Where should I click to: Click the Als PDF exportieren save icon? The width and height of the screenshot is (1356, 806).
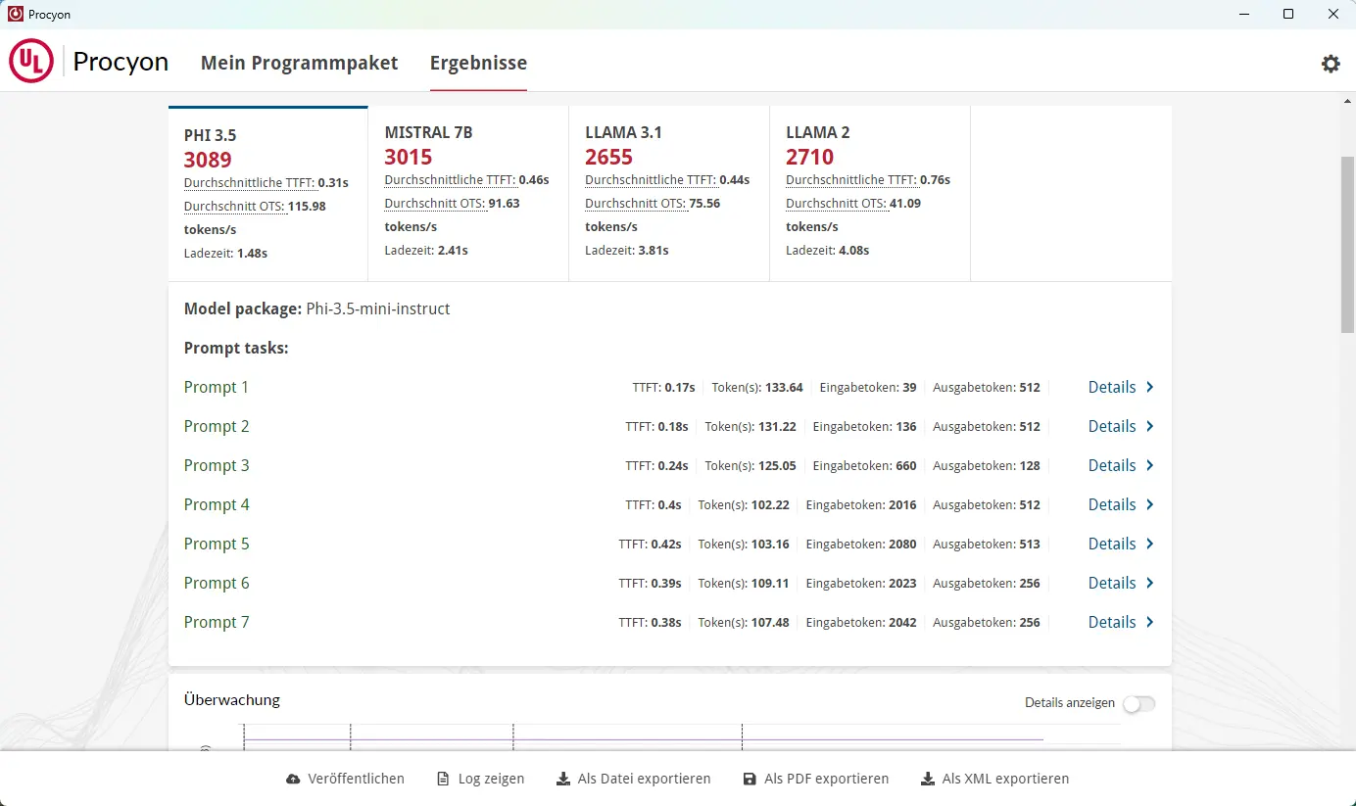[x=750, y=780]
